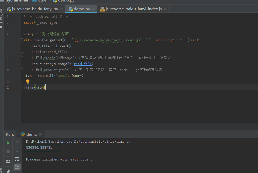
Task: Click 'other' in the breadcrumb navigation bar
Action: point(43,1)
